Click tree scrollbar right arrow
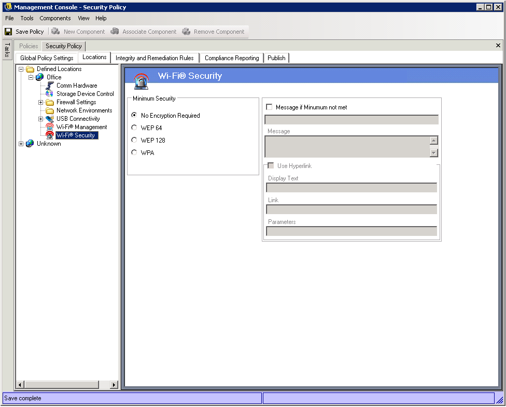The height and width of the screenshot is (407, 506). [x=114, y=384]
